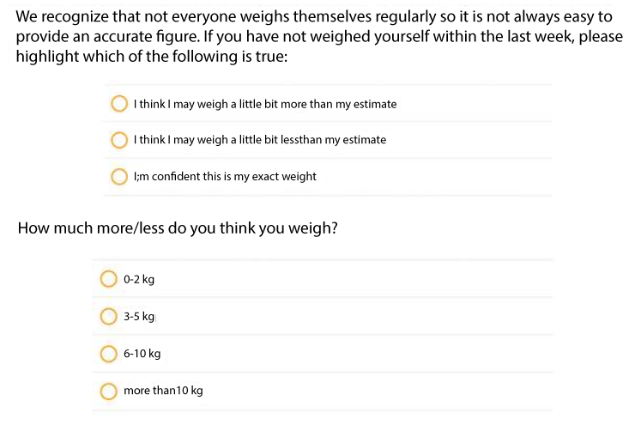Click the '3-5 kg' label text
This screenshot has width=635, height=425.
click(139, 317)
